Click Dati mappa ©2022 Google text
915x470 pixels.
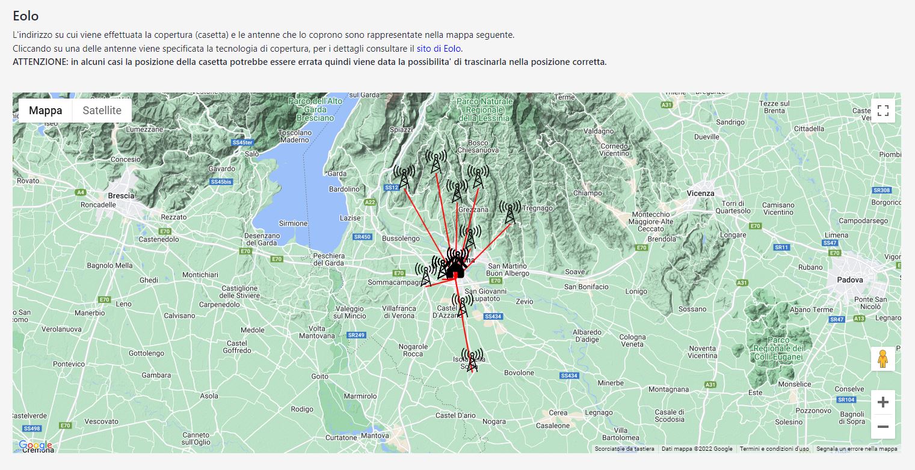point(697,449)
